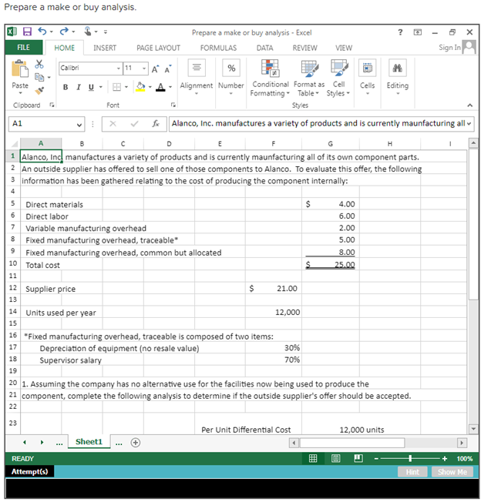Click the formula bar Enter checkmark
Screen dimensions: 481x502
click(134, 124)
